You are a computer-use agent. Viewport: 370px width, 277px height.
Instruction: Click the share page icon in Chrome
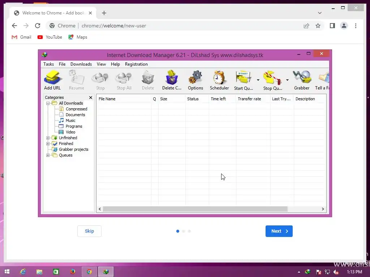(x=306, y=26)
